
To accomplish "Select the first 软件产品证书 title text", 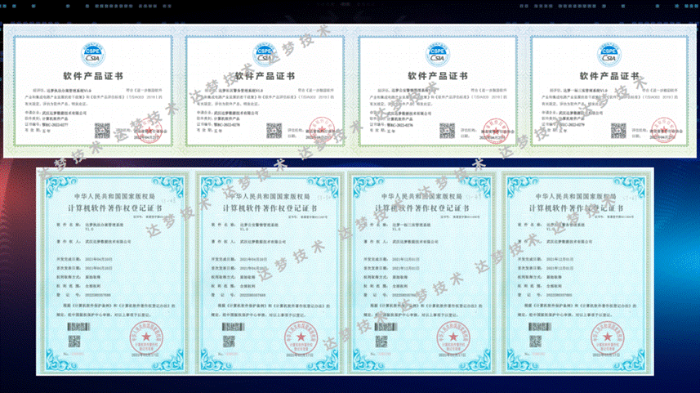I will [x=91, y=75].
